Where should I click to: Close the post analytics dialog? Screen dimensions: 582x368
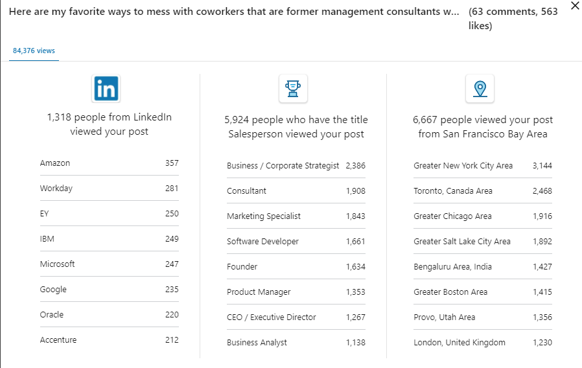coord(575,6)
